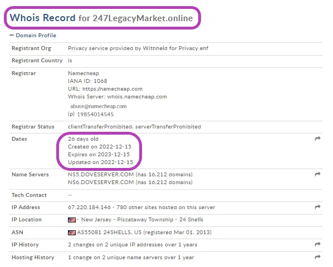This screenshot has height=267, width=333.
Task: Click the Hosting History row label
Action: coord(33,258)
